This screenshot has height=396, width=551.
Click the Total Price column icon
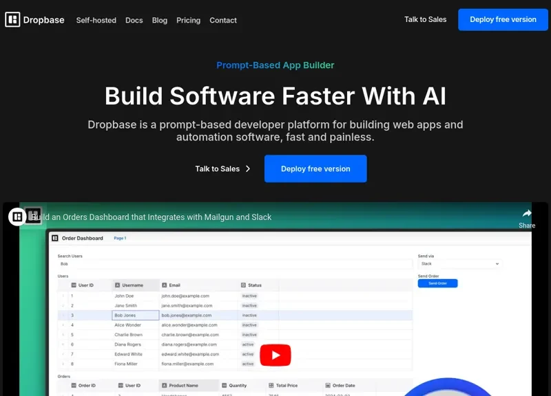271,386
